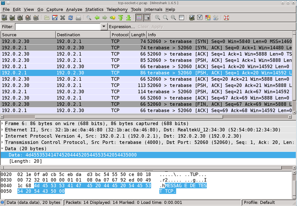This screenshot has height=206, width=297.
Task: Open the capture interfaces list icon
Action: [4, 18]
